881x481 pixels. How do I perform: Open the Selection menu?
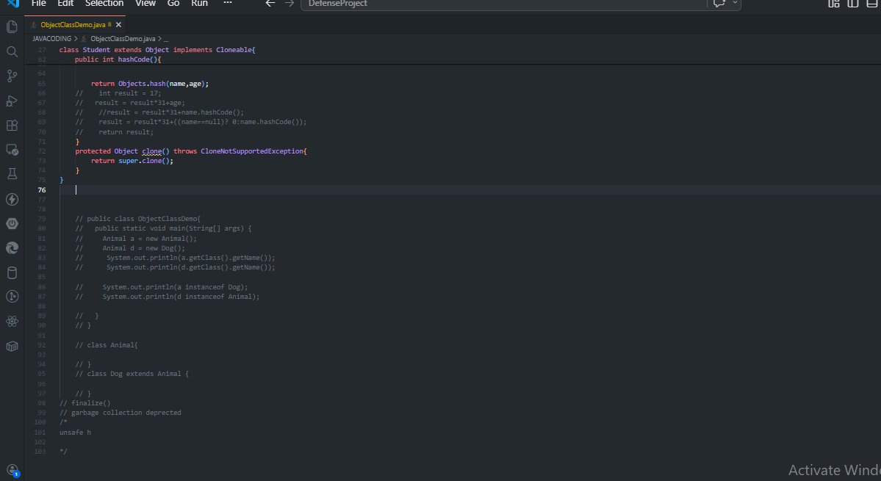[104, 4]
